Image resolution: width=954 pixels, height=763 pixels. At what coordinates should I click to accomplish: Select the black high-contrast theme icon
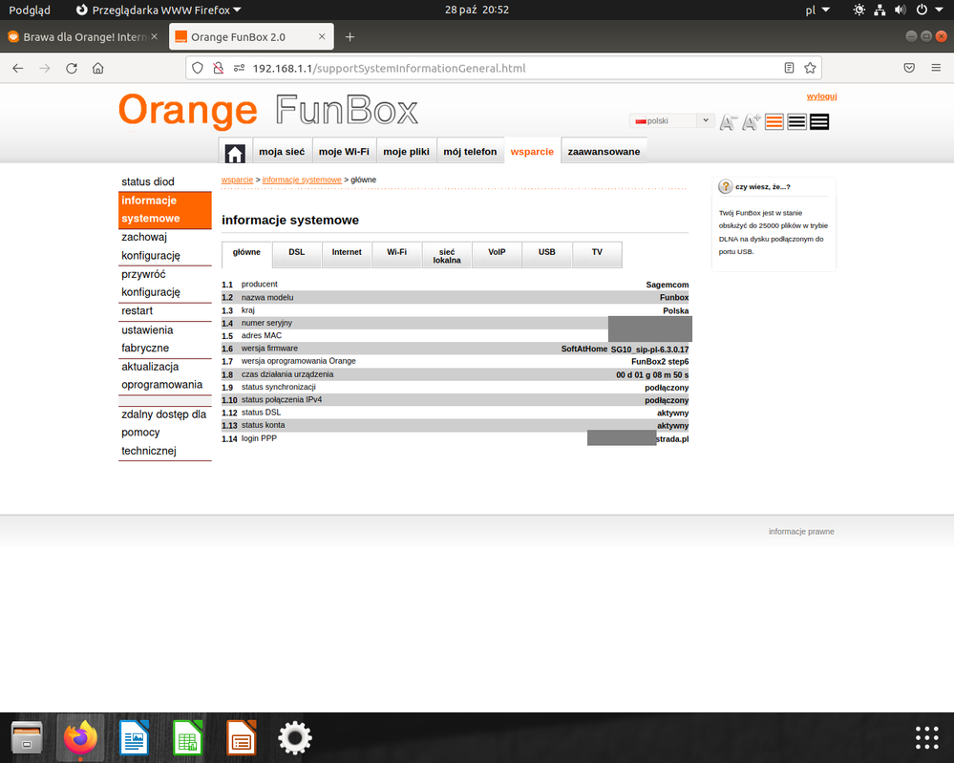pos(819,122)
